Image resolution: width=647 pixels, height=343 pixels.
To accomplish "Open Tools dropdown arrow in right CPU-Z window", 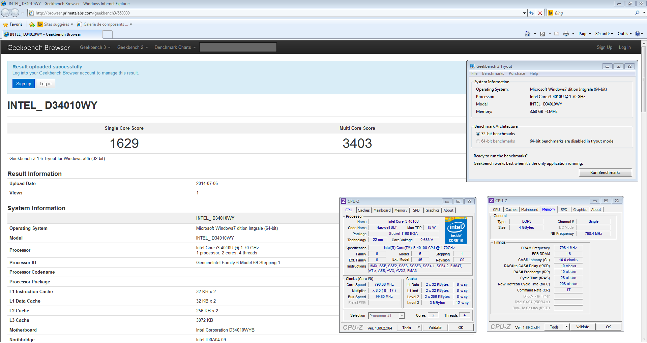I will point(566,327).
